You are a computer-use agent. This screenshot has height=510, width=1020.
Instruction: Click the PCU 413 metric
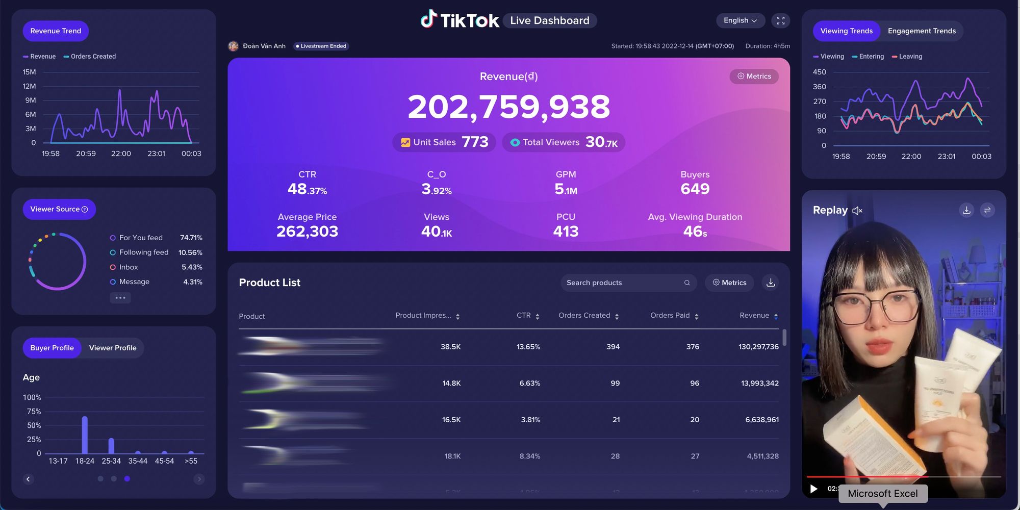pos(566,225)
